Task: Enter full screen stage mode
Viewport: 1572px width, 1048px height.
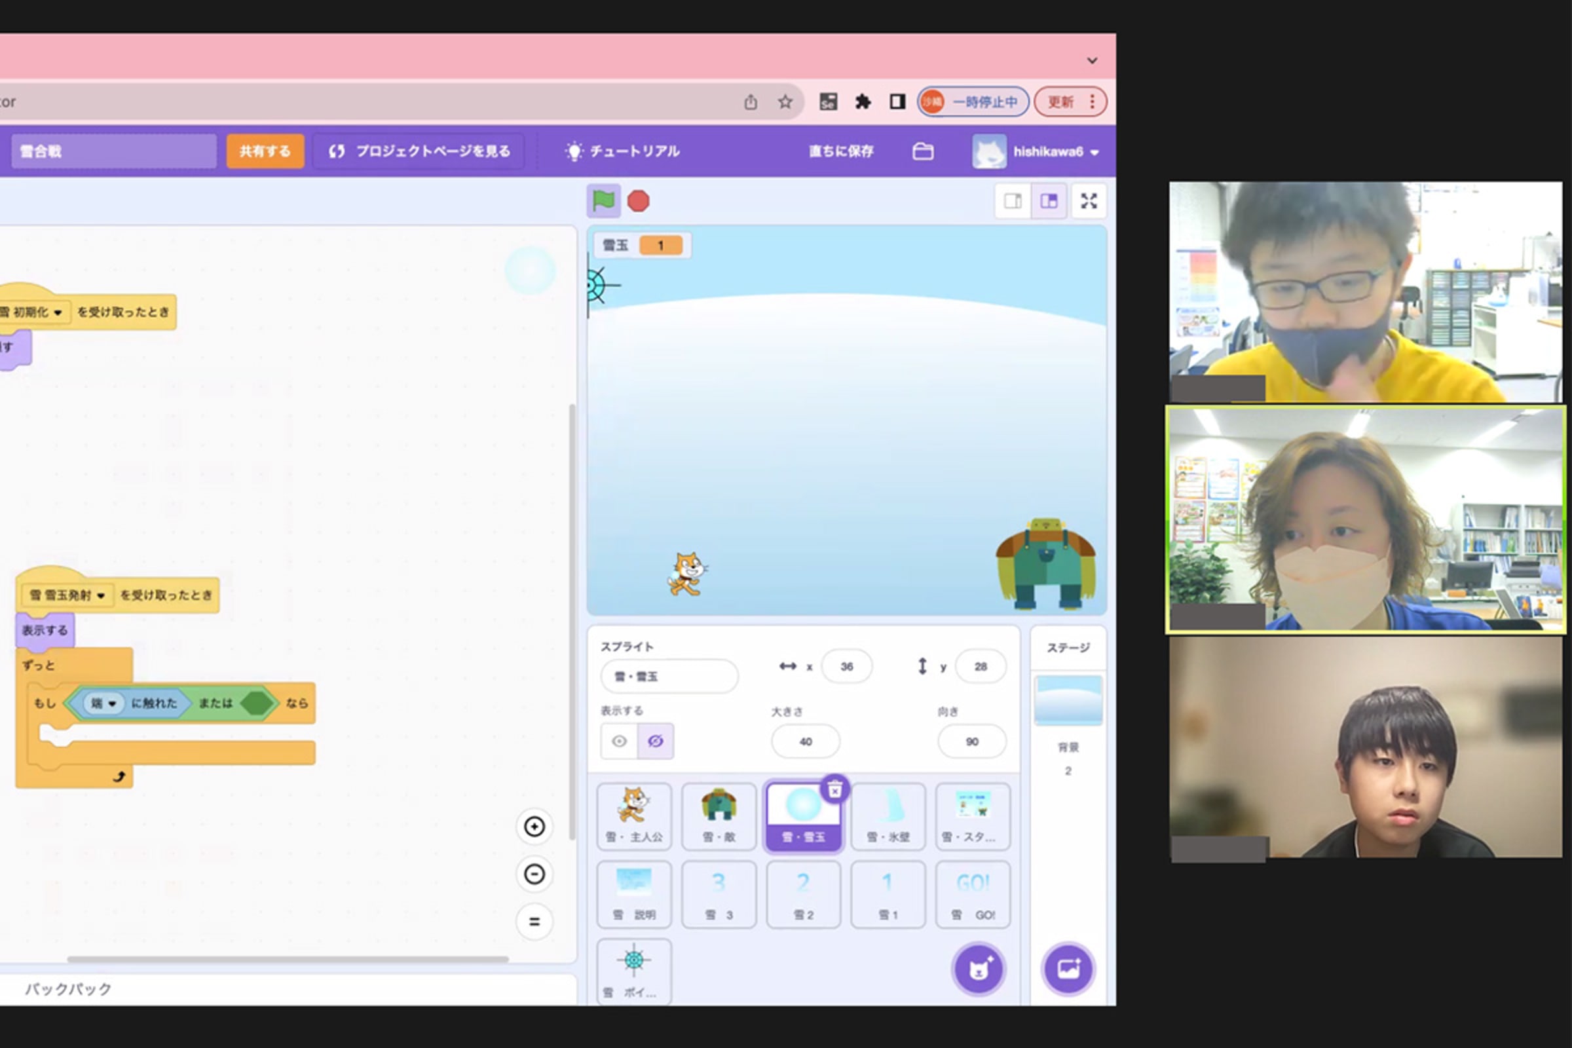Action: (x=1088, y=200)
